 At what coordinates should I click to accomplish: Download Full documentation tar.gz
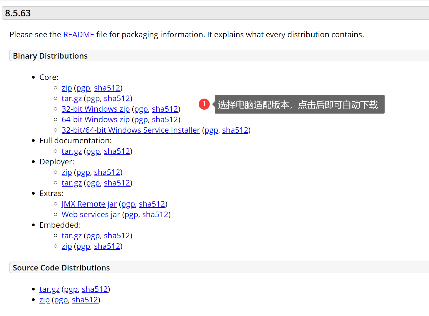coord(72,151)
